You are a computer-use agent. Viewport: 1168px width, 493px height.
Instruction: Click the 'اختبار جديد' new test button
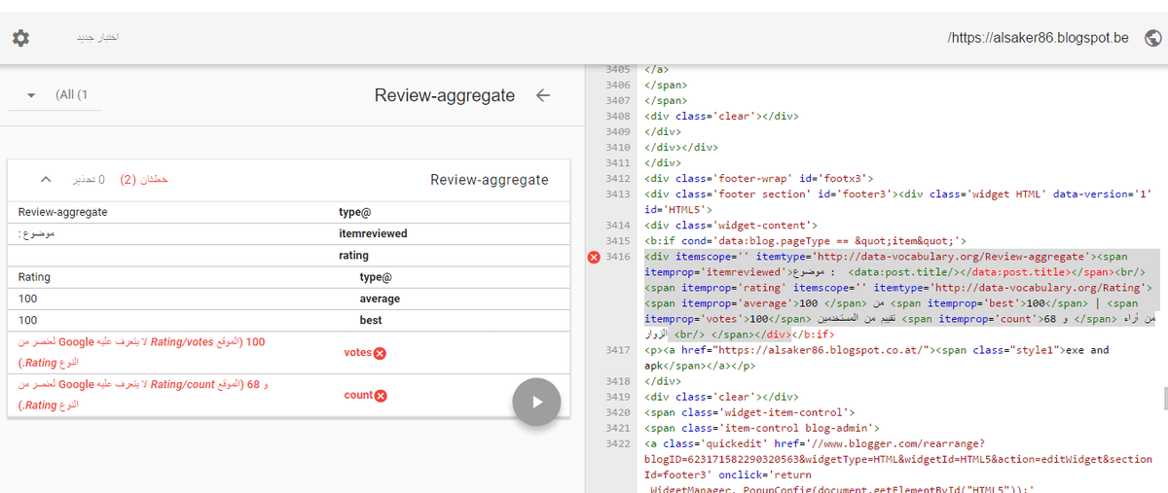pyautogui.click(x=97, y=38)
